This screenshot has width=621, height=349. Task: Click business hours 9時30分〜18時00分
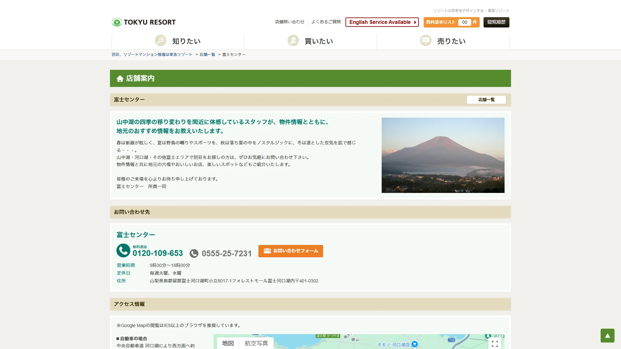(170, 265)
